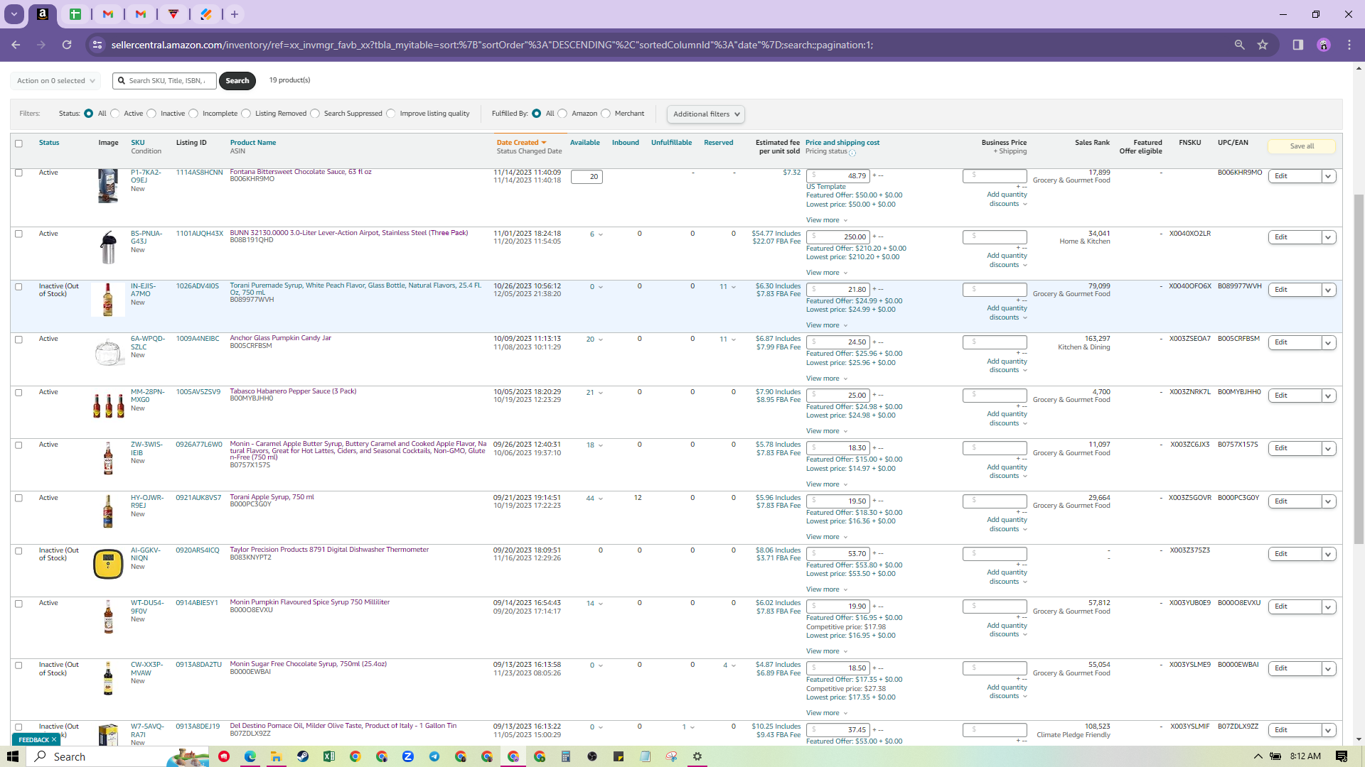The image size is (1365, 767).
Task: Expand Add quantity discounts for Monin Pumpkin Syrup
Action: click(x=1007, y=630)
